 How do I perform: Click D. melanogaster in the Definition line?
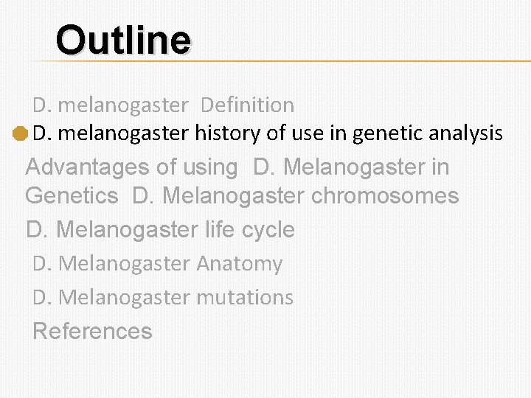coord(110,105)
